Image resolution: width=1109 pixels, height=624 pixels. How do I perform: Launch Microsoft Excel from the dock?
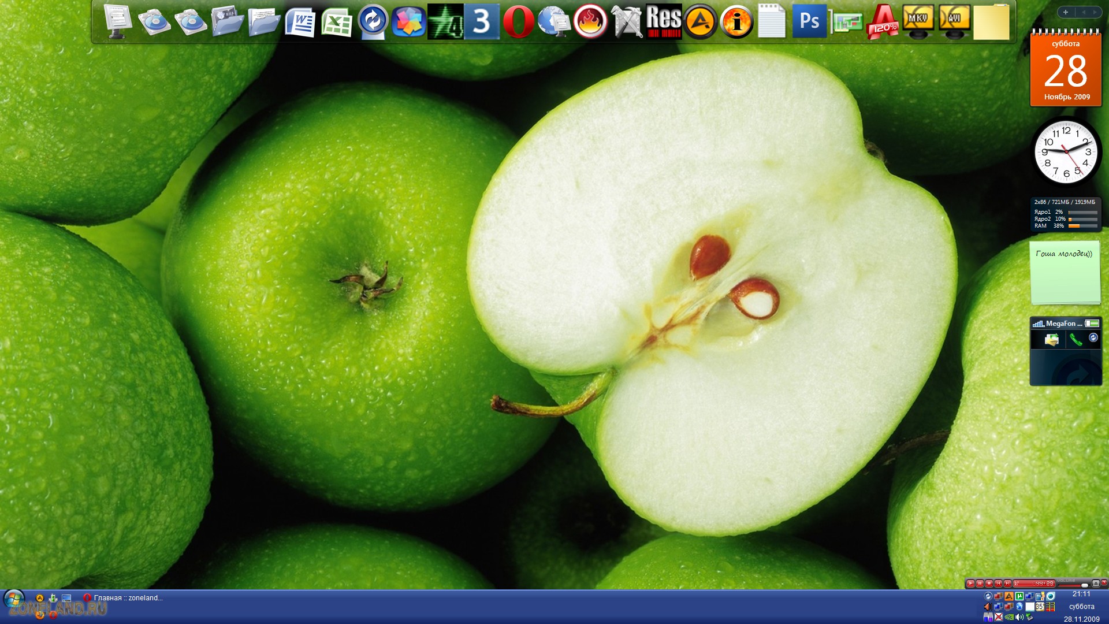click(x=337, y=22)
